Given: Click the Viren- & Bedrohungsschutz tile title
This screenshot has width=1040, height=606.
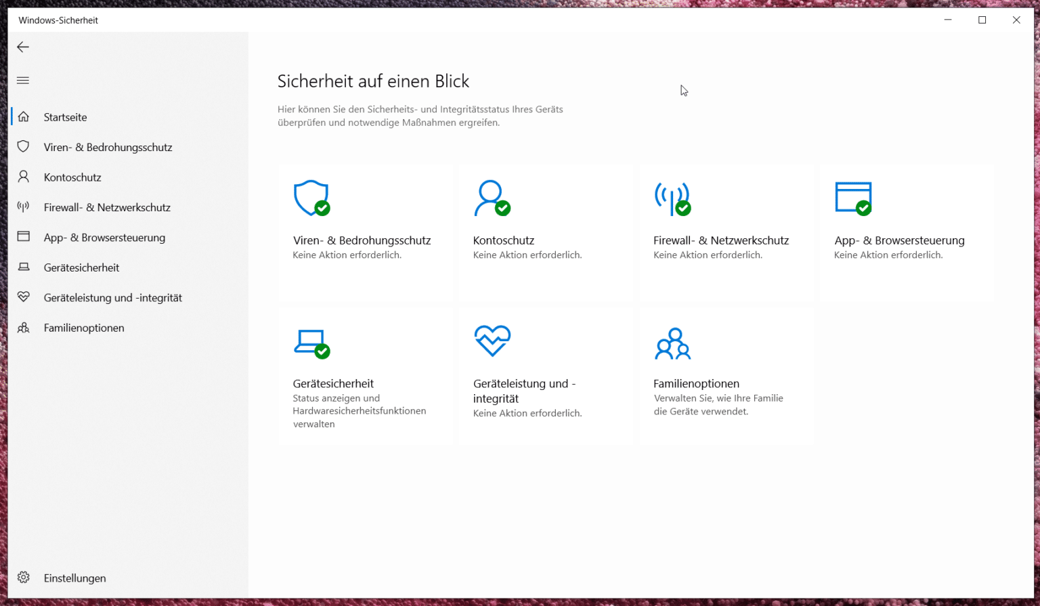Looking at the screenshot, I should tap(362, 240).
